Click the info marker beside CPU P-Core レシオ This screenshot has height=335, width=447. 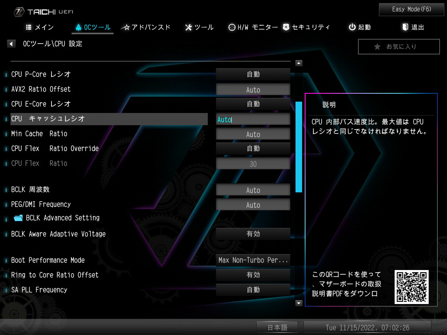(6, 74)
